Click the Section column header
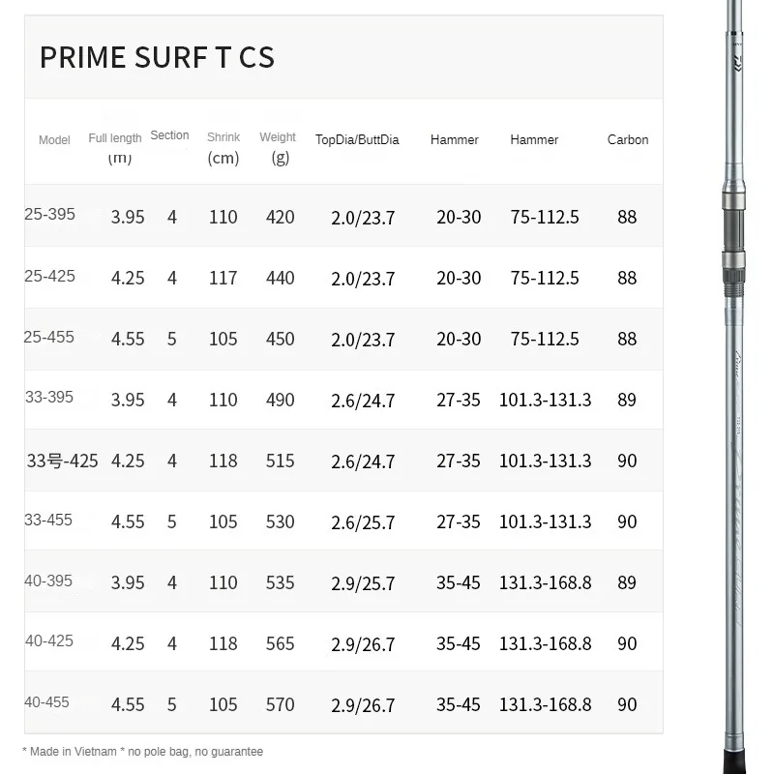Viewport: 774px width, 774px height. pyautogui.click(x=169, y=135)
